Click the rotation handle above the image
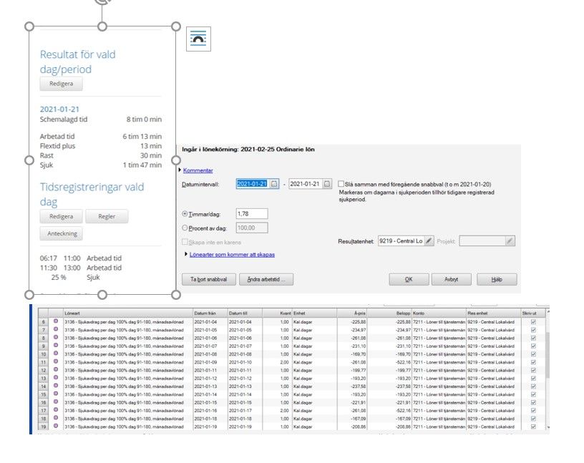The image size is (584, 463). (102, 1)
